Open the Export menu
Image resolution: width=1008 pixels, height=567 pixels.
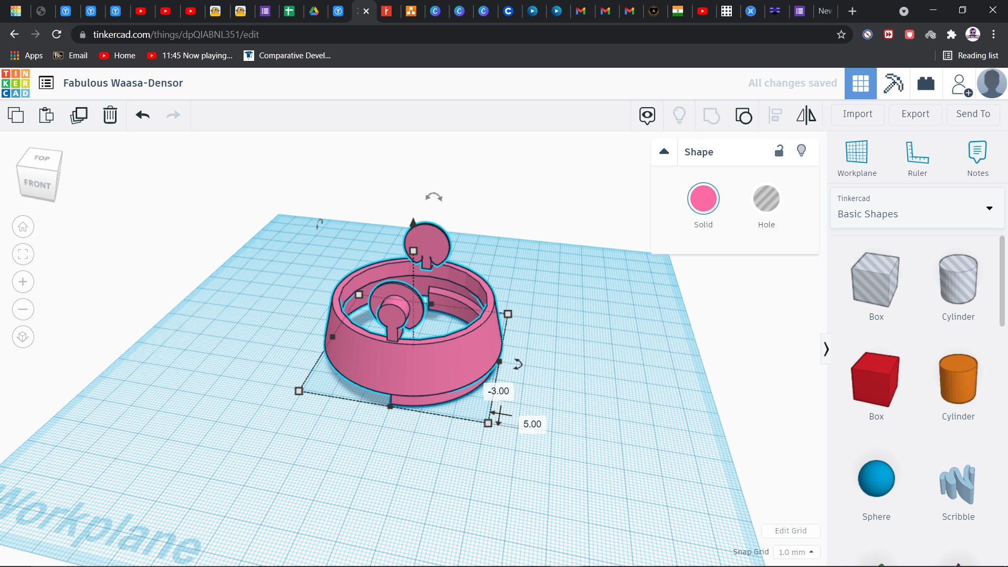pos(915,114)
